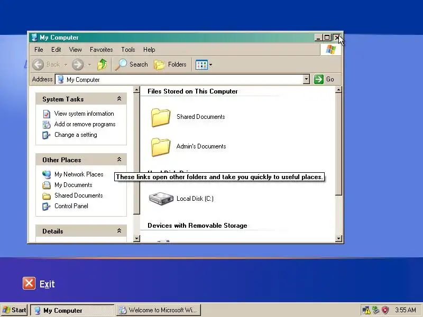The image size is (423, 317).
Task: Minimize the My Computer window
Action: [318, 38]
